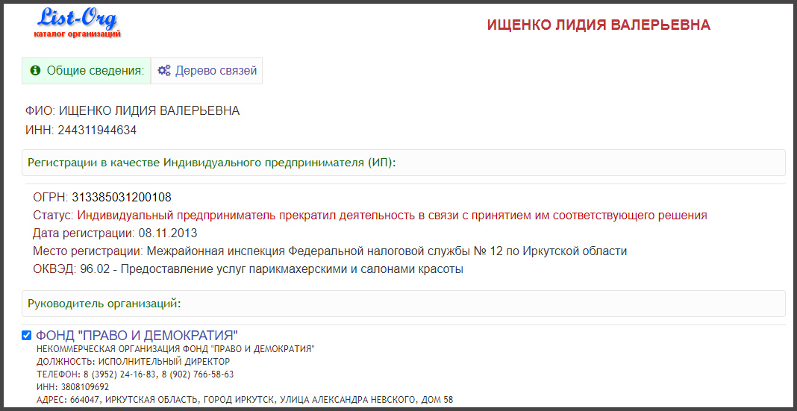Image resolution: width=797 pixels, height=411 pixels.
Task: Click the page heading ИЩЕНКО ЛИДИЯ ВАЛЕРЬЕВНА
Action: click(x=598, y=25)
